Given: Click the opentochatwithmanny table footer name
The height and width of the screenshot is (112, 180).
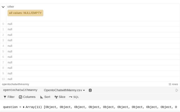Looking at the screenshot, I should click(x=15, y=84).
